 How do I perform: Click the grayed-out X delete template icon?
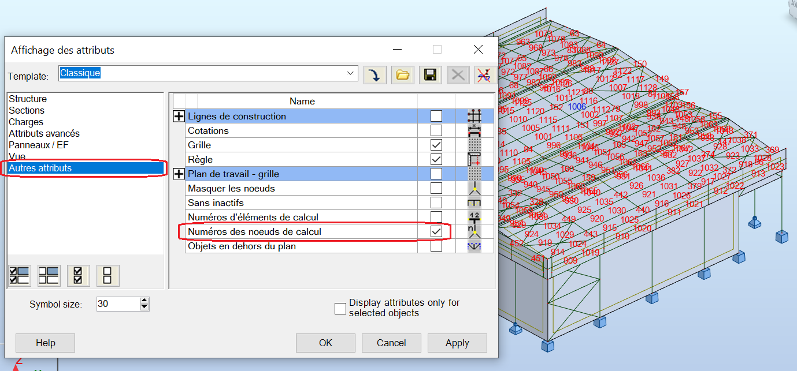click(x=458, y=74)
